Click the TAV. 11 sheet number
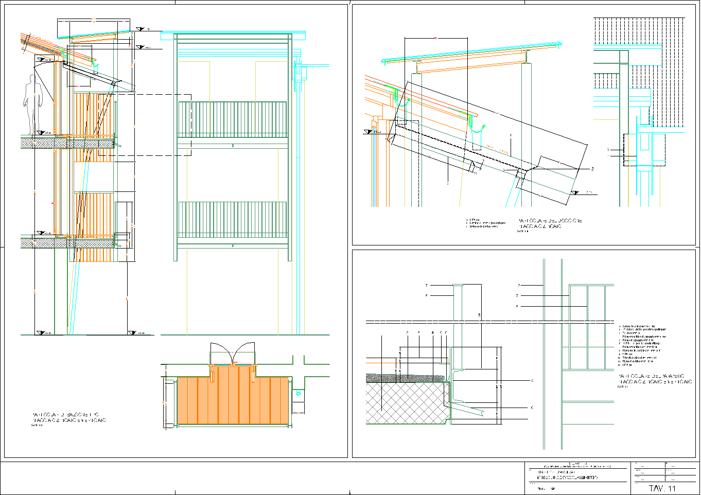 point(662,488)
